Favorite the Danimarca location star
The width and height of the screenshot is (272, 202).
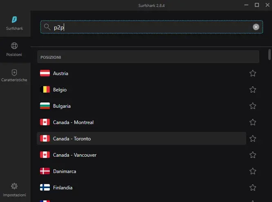pos(253,171)
